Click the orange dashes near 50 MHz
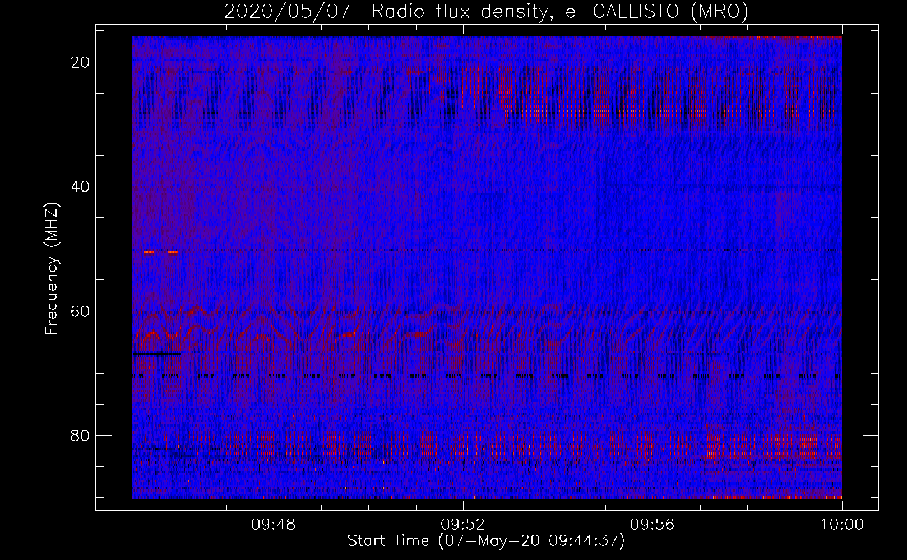This screenshot has height=560, width=907. pyautogui.click(x=161, y=252)
